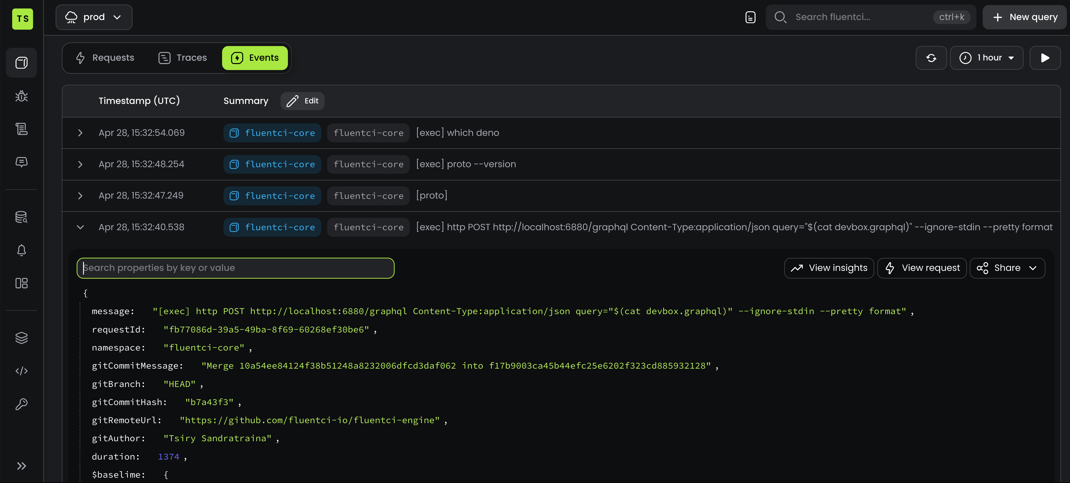Open the database search icon in sidebar
1070x483 pixels.
[21, 217]
